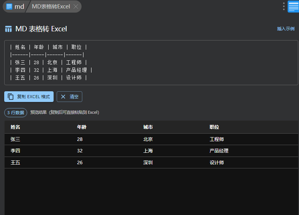
Task: Click the 职位 column header
Action: tap(214, 127)
